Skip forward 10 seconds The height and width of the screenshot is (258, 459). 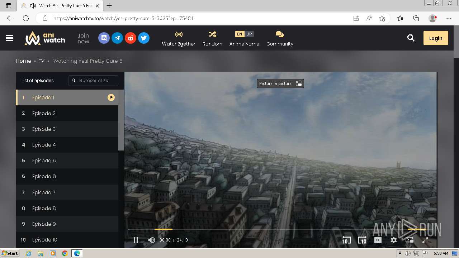[x=362, y=240]
